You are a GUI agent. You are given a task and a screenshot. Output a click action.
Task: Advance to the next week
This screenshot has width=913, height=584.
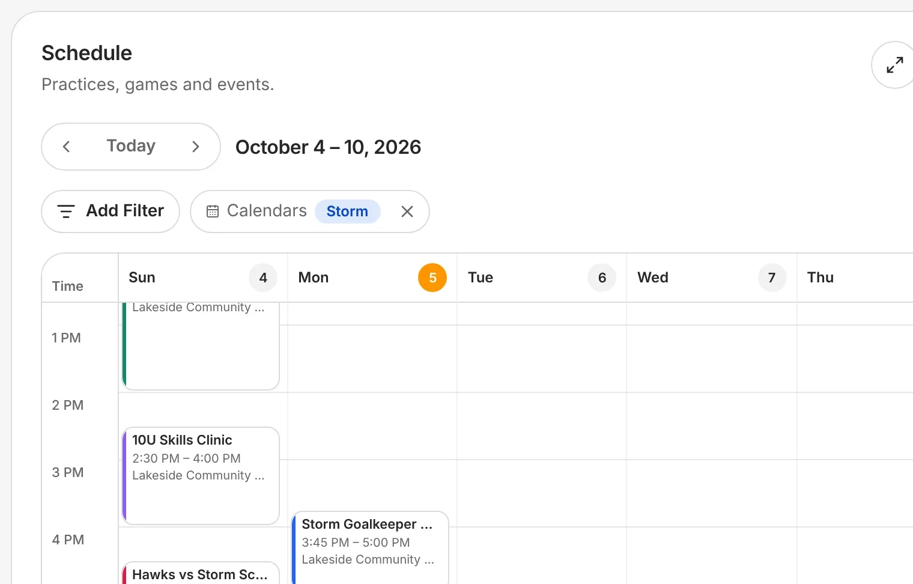[195, 147]
